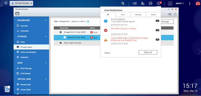Screen dimensions: 201x96
Task: Open the volume control icon
Action: pos(135,4)
